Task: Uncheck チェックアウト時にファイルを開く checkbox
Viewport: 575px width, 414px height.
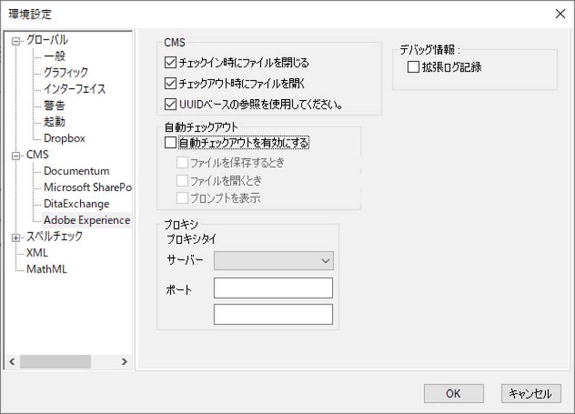Action: coord(170,83)
